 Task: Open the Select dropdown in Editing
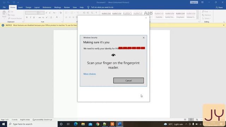[x=206, y=18]
